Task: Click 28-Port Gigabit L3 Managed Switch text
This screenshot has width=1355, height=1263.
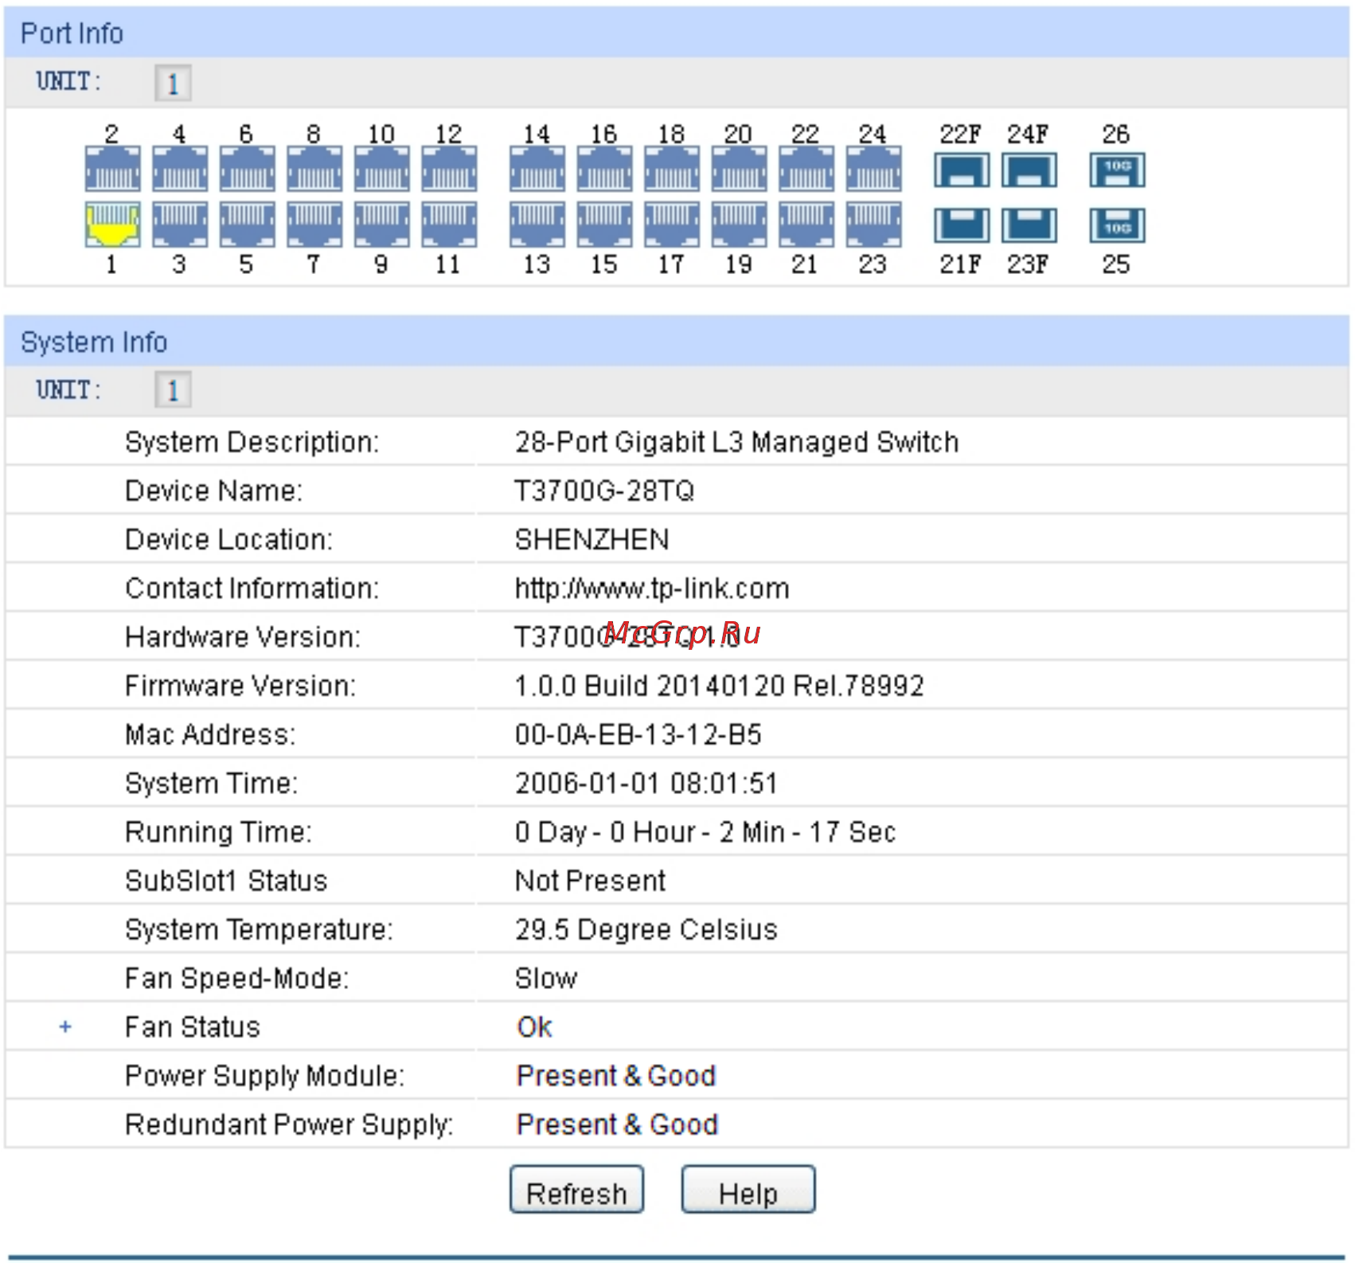Action: click(736, 442)
